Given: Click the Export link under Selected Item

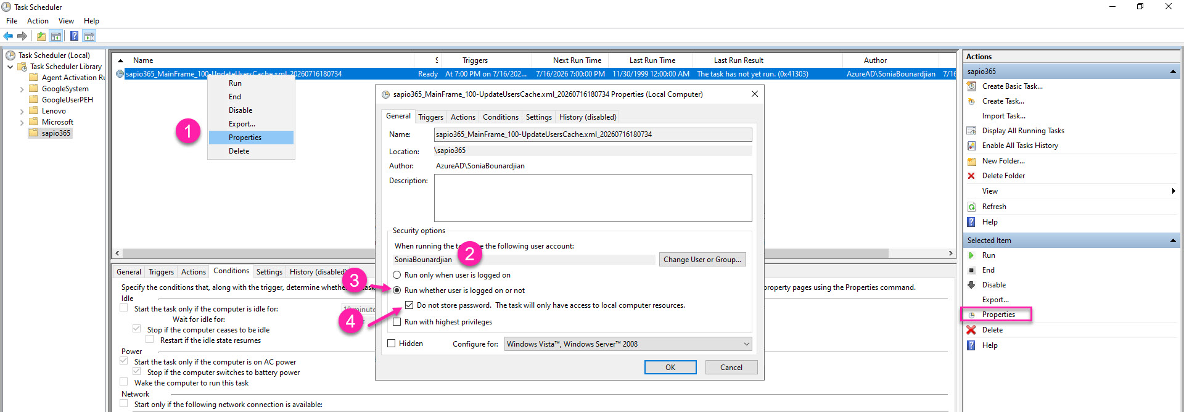Looking at the screenshot, I should [x=995, y=300].
